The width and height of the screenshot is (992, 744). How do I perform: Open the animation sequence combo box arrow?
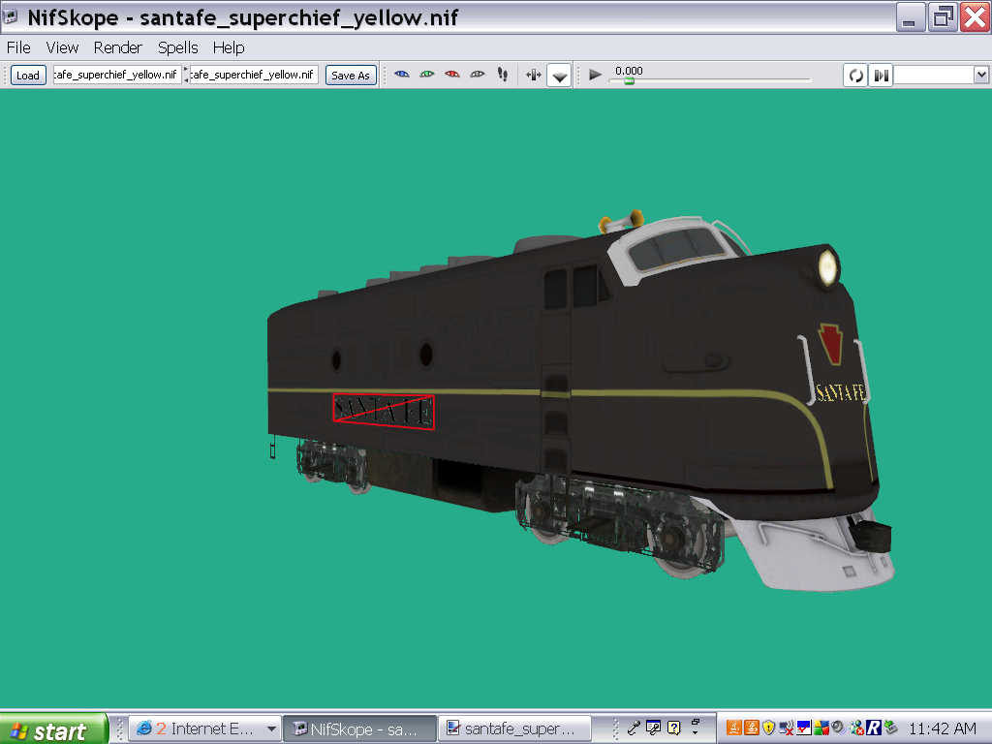(980, 75)
